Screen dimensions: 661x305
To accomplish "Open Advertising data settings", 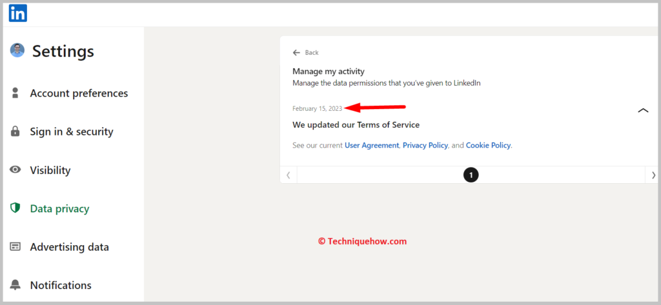I will point(69,247).
